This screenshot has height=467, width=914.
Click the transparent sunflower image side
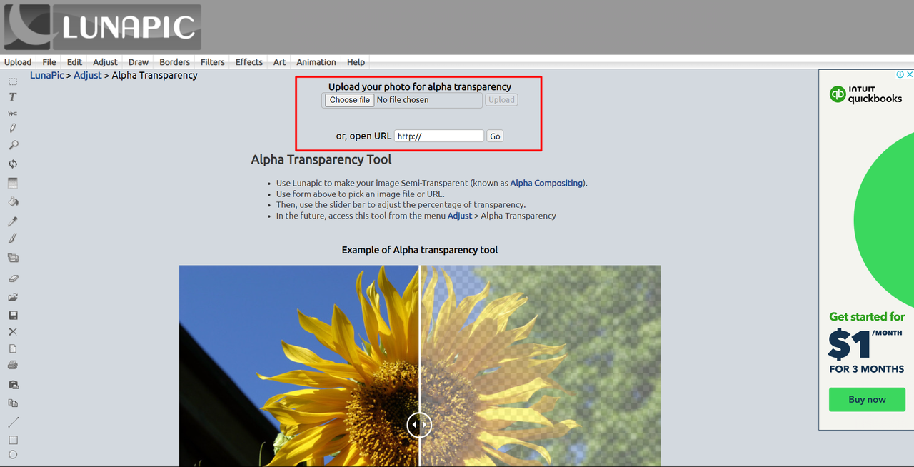tap(541, 366)
